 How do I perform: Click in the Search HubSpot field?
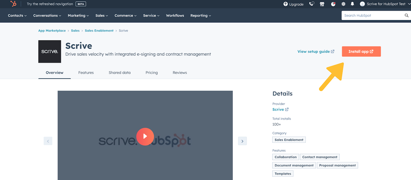pos(372,15)
